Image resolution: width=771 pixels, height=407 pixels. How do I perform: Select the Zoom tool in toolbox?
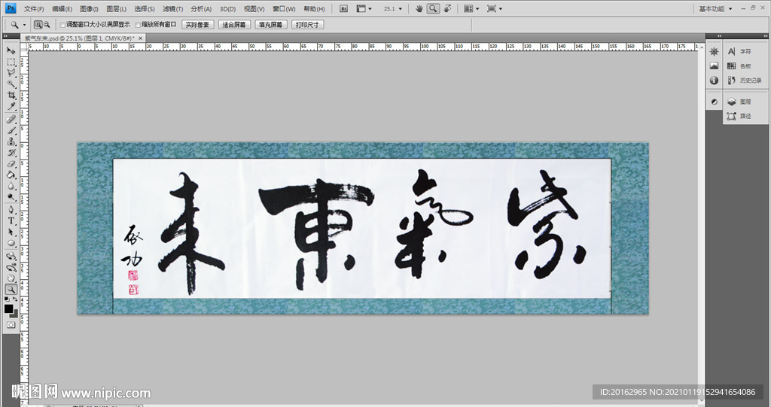point(11,290)
